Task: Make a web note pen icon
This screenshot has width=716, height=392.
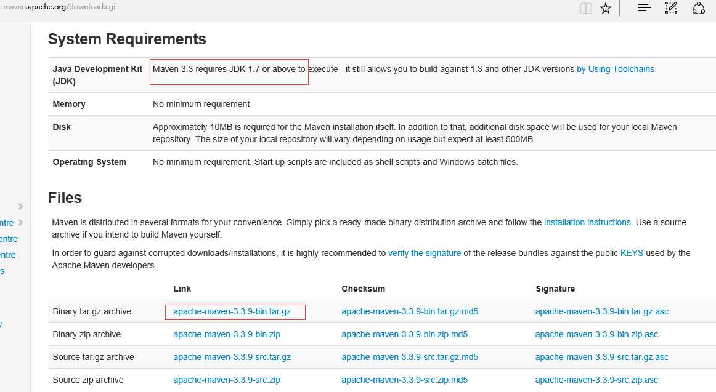Action: [671, 8]
